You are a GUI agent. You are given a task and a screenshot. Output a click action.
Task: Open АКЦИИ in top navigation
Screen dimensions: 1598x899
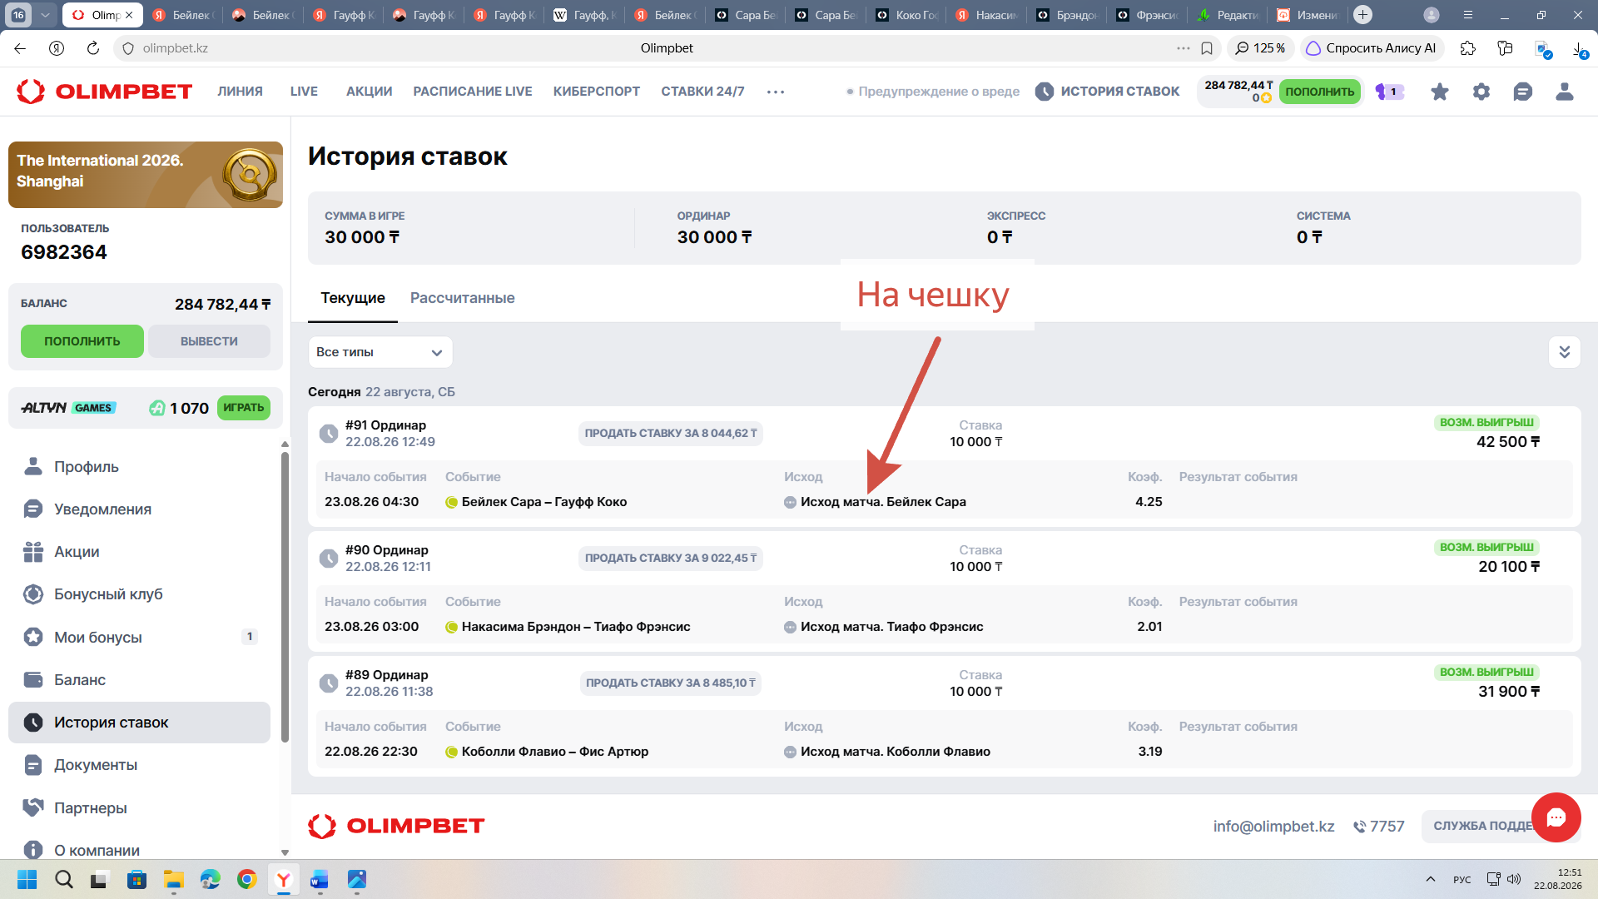click(x=370, y=92)
